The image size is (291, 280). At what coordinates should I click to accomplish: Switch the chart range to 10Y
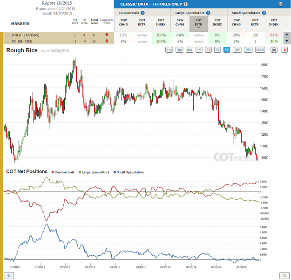click(237, 50)
